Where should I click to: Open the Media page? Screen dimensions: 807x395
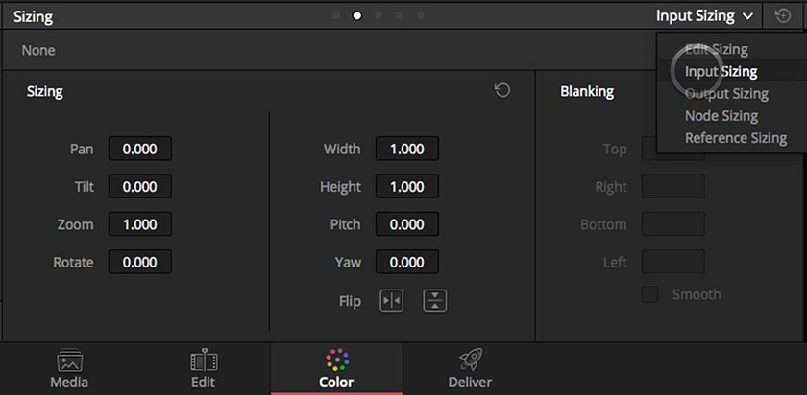click(69, 369)
